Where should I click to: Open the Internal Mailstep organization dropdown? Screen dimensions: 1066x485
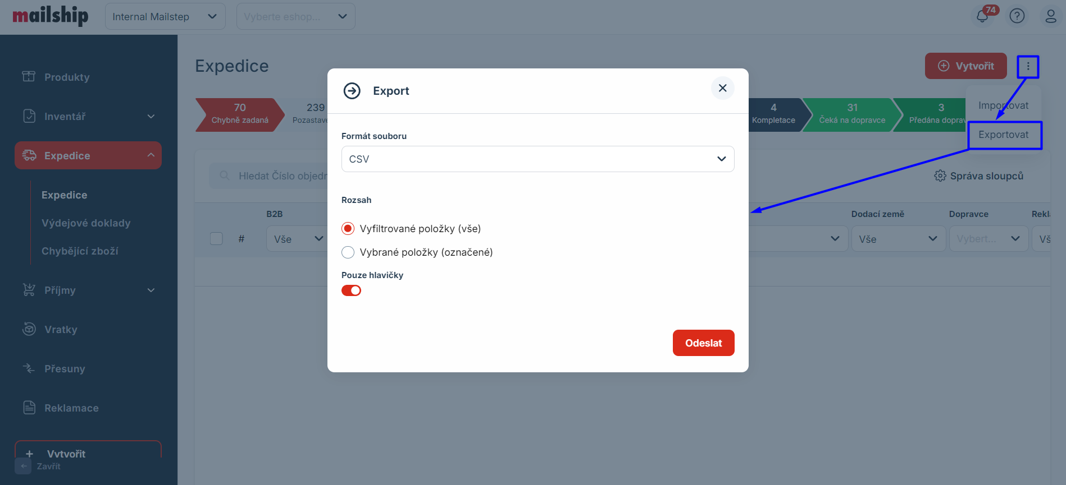[165, 17]
